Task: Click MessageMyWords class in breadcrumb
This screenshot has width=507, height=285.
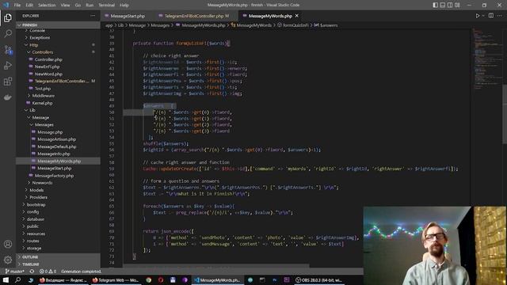Action: tap(253, 25)
